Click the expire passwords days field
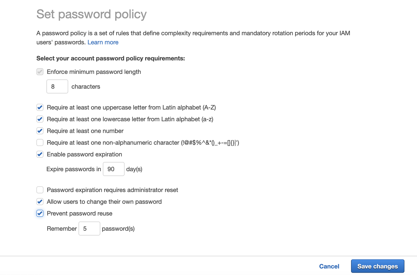This screenshot has width=417, height=275. 113,169
